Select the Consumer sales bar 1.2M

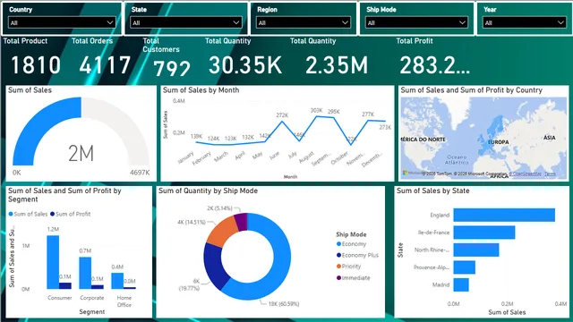coord(53,262)
